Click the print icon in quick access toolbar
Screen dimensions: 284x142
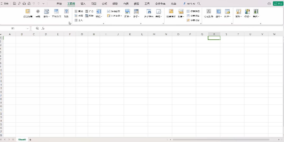click(24, 4)
